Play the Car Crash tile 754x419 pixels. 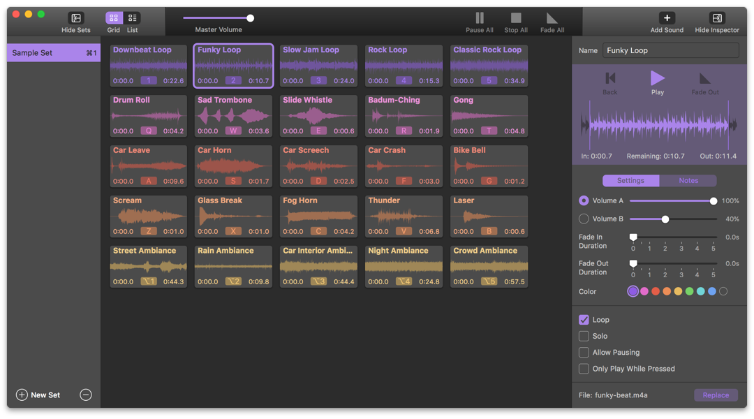coord(404,166)
